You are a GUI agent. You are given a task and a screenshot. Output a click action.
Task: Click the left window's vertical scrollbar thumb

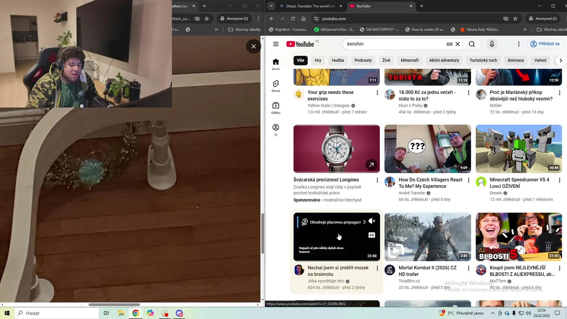pos(263,233)
